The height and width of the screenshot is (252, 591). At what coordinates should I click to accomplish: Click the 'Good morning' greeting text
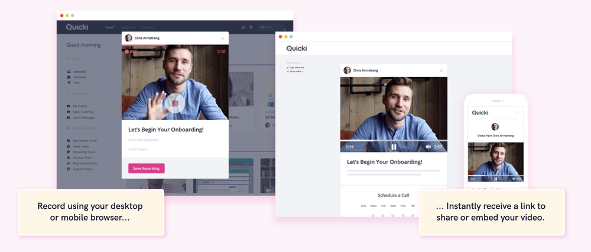coord(84,45)
